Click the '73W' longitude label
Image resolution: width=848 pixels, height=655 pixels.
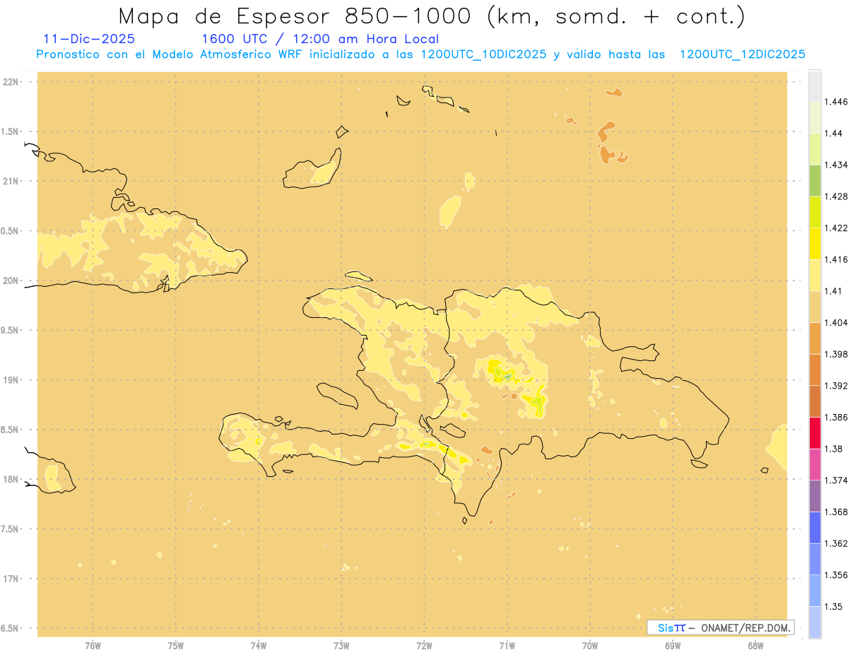coord(341,646)
